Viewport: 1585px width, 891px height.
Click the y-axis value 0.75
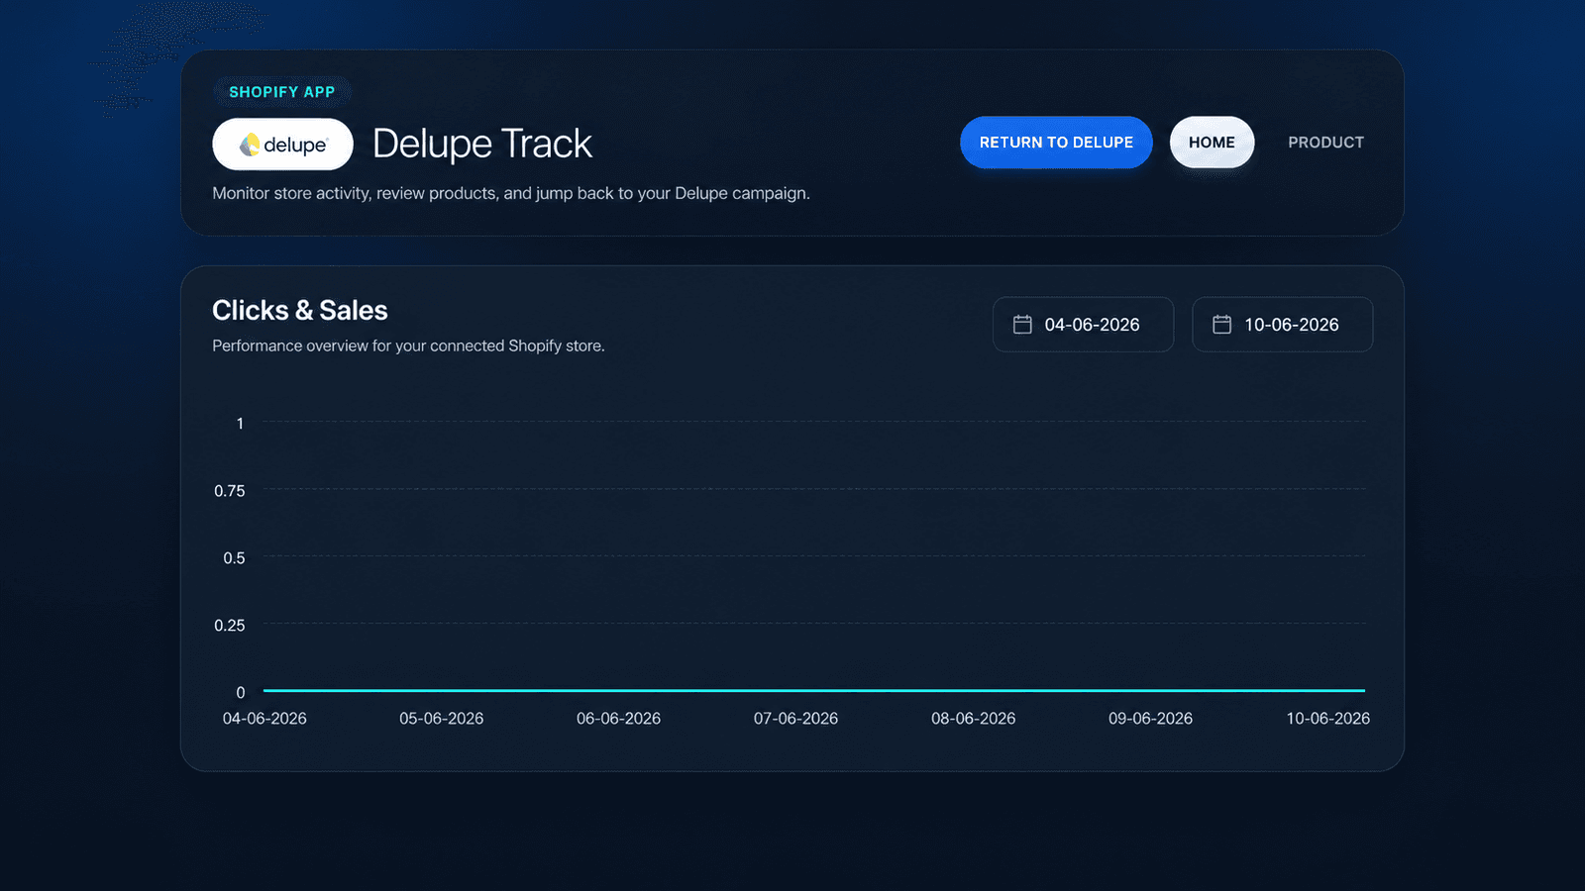click(230, 491)
